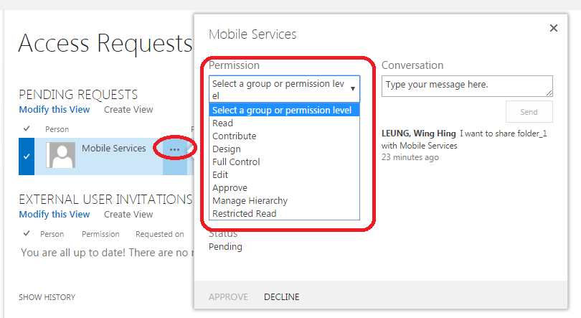This screenshot has width=581, height=318.
Task: Decline the access request
Action: (282, 297)
